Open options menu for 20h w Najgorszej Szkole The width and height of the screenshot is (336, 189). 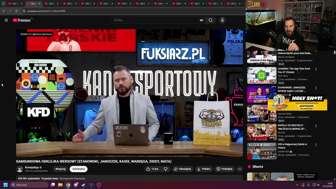pyautogui.click(x=316, y=145)
